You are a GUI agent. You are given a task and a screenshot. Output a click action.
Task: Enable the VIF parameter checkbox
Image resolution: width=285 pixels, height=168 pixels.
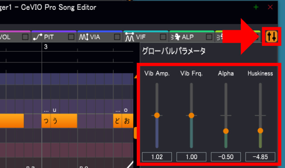click(x=163, y=37)
